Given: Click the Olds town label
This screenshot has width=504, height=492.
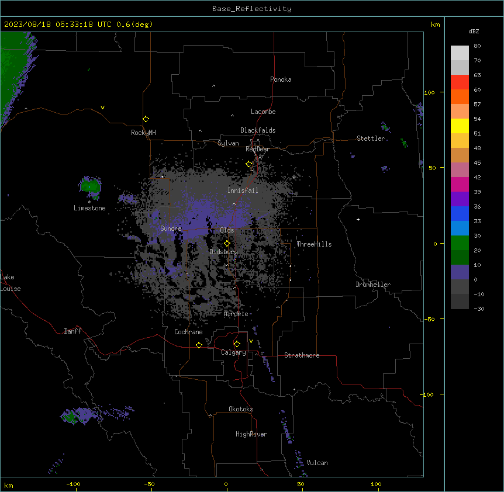Looking at the screenshot, I should [x=227, y=230].
